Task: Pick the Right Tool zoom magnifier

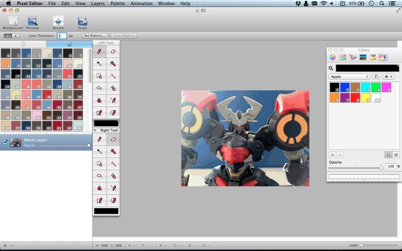Action: (x=113, y=152)
